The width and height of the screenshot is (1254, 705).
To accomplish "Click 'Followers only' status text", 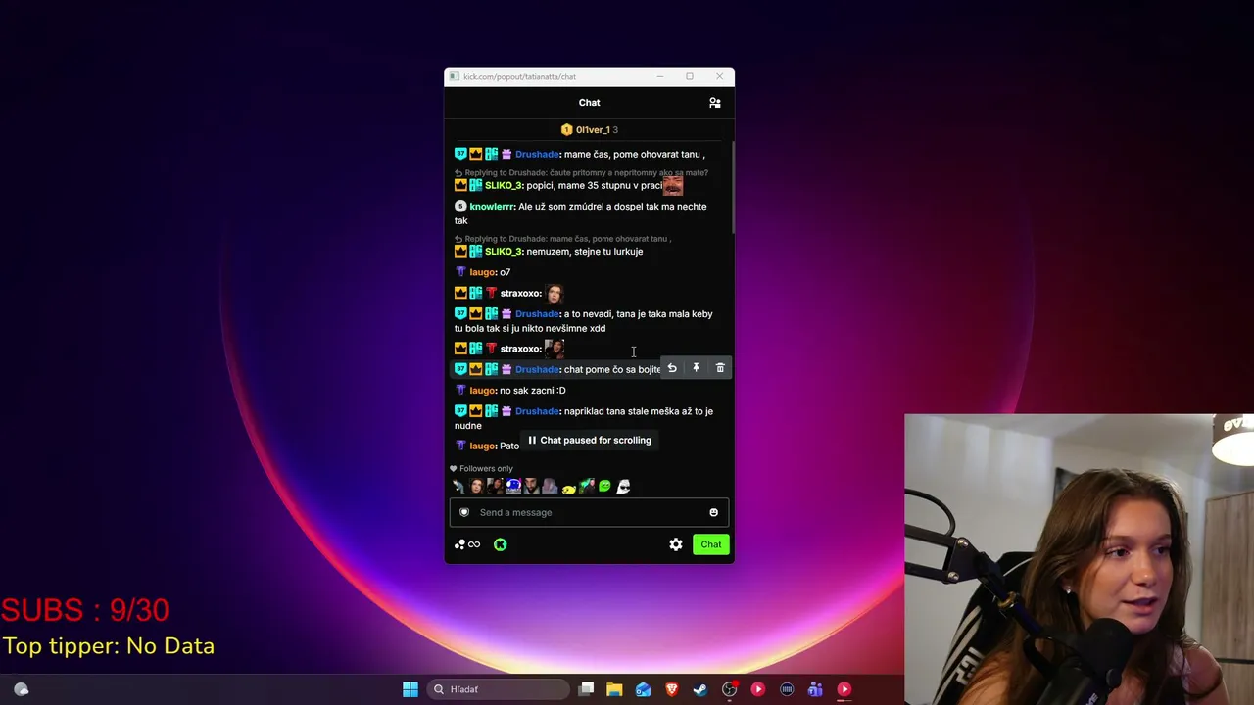I will pos(486,469).
